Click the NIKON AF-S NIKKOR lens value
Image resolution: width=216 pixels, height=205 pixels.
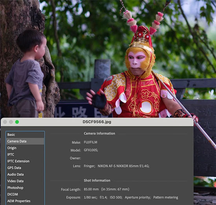coord(123,166)
